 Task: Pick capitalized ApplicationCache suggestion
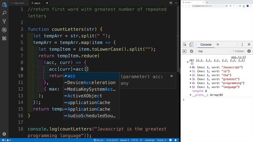(x=91, y=109)
